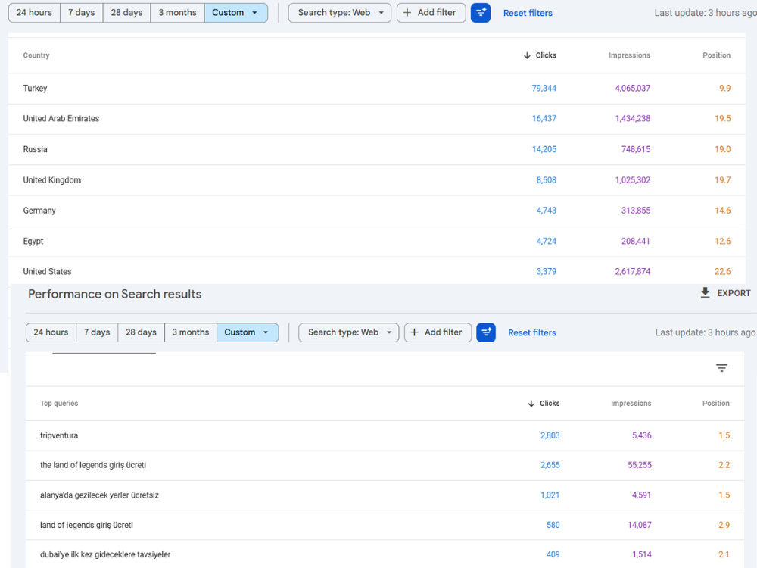Click the sort arrow beside Clicks in Country table
The height and width of the screenshot is (568, 757).
527,55
